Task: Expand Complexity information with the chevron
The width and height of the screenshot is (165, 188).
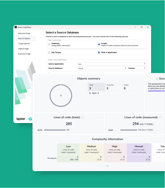Action: point(107,166)
